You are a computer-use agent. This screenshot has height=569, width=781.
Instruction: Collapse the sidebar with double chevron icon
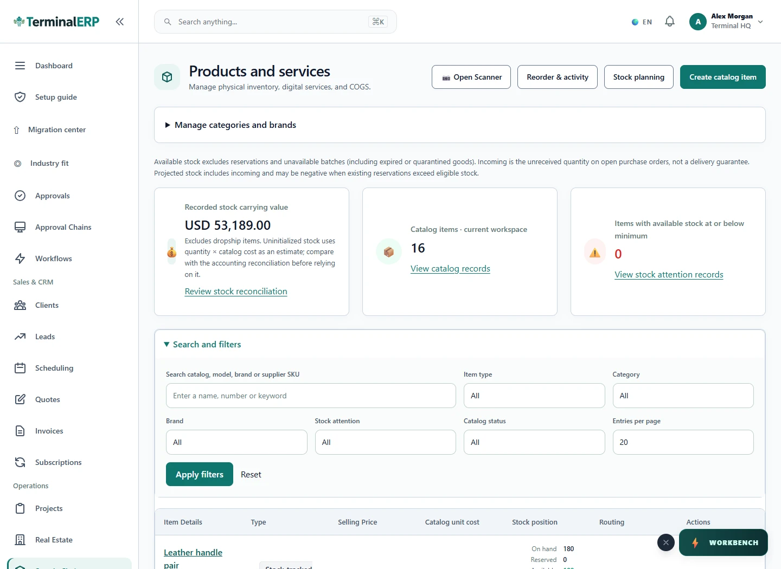tap(120, 22)
